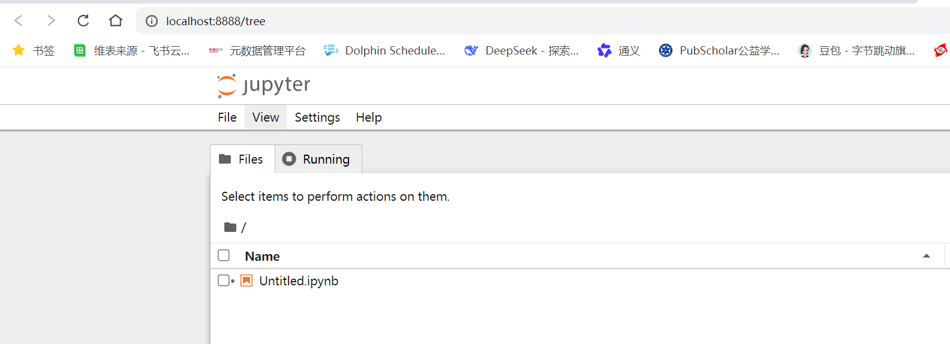Click the site info icon in address bar
950x344 pixels.
(152, 22)
